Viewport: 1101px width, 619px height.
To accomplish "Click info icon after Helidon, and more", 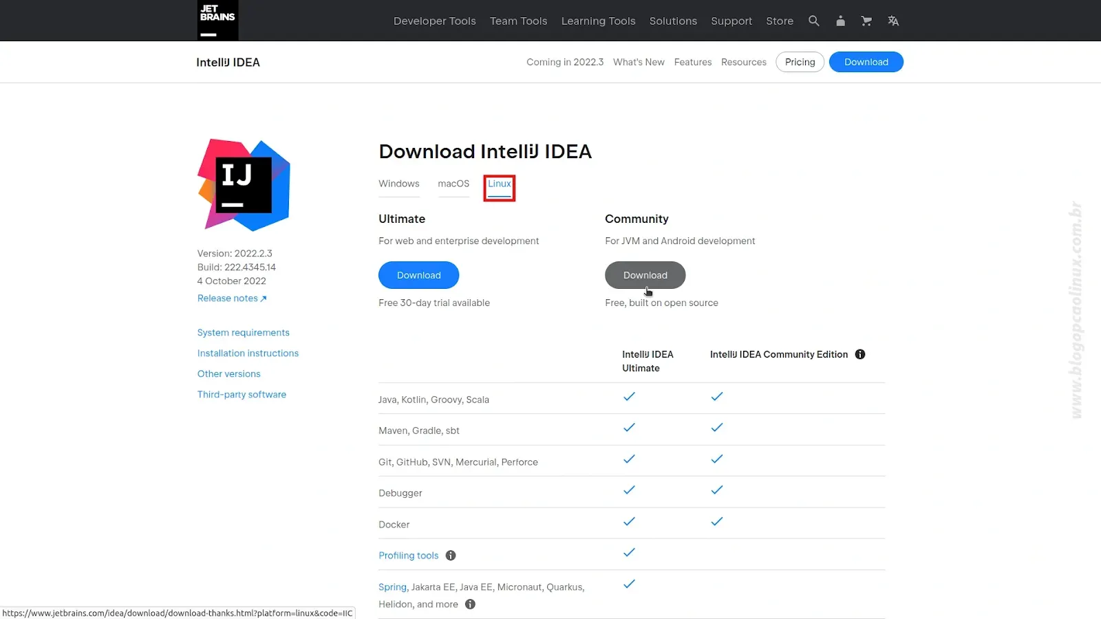I will click(470, 605).
